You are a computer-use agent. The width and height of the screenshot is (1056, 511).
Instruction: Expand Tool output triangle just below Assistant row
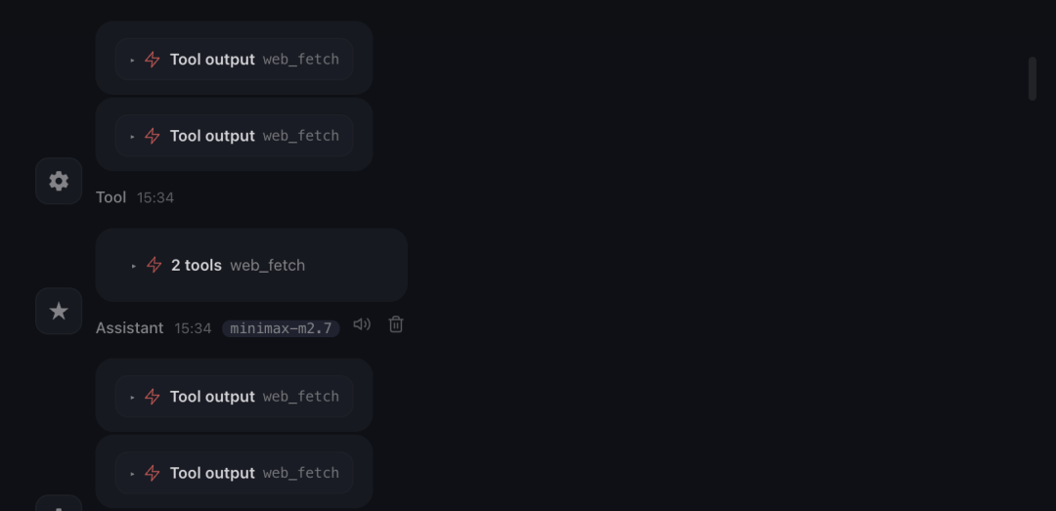tap(133, 397)
